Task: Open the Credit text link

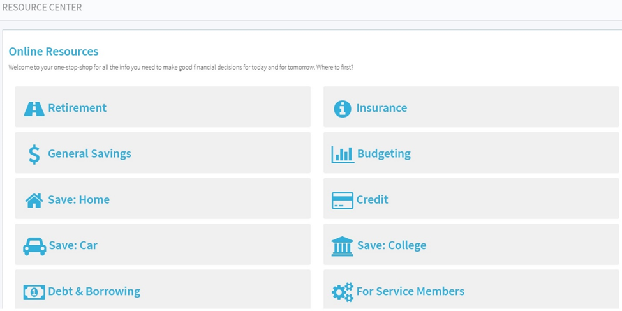Action: tap(372, 199)
